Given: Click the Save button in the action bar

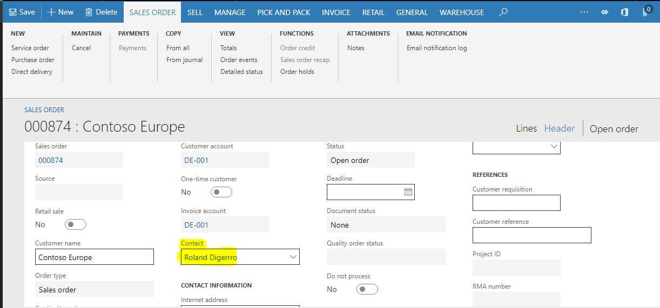Looking at the screenshot, I should tap(22, 12).
